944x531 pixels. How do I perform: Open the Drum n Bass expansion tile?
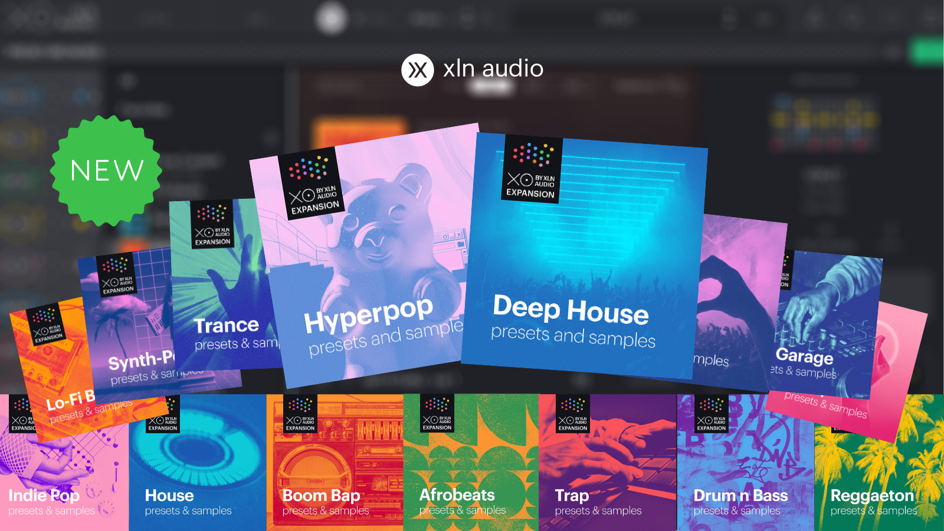pyautogui.click(x=745, y=463)
